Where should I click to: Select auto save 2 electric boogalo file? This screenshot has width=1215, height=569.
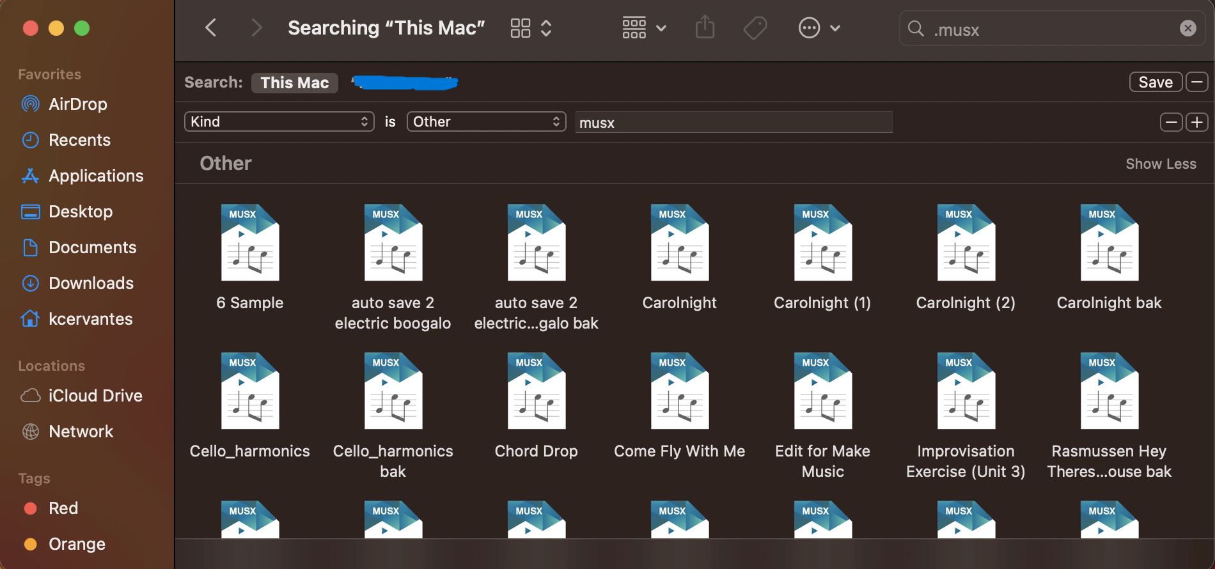[x=393, y=242]
